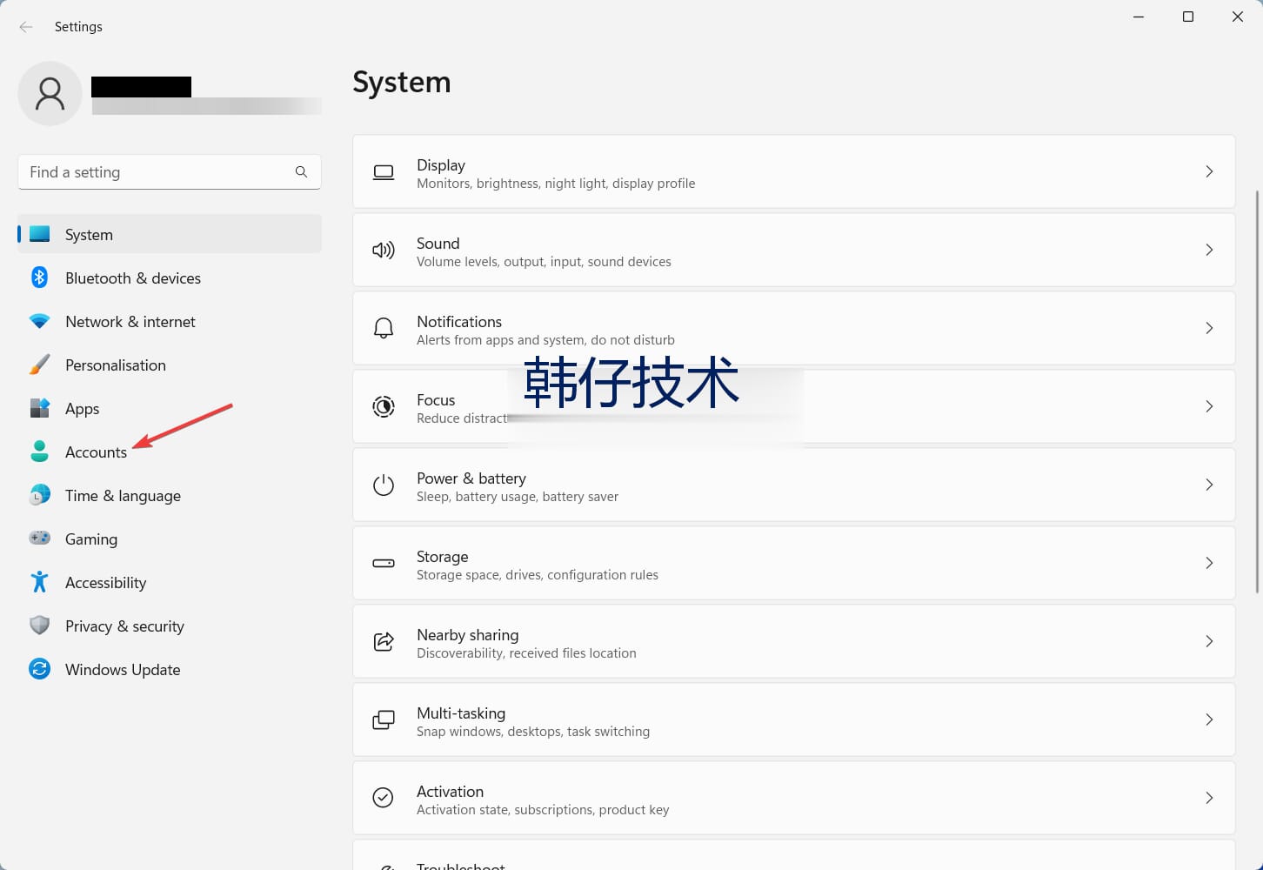Image resolution: width=1263 pixels, height=870 pixels.
Task: Click the Display monitor icon
Action: point(384,172)
